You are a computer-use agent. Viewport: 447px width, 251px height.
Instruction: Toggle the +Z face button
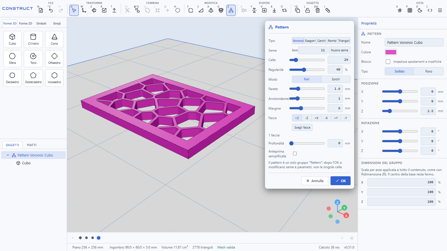297,118
